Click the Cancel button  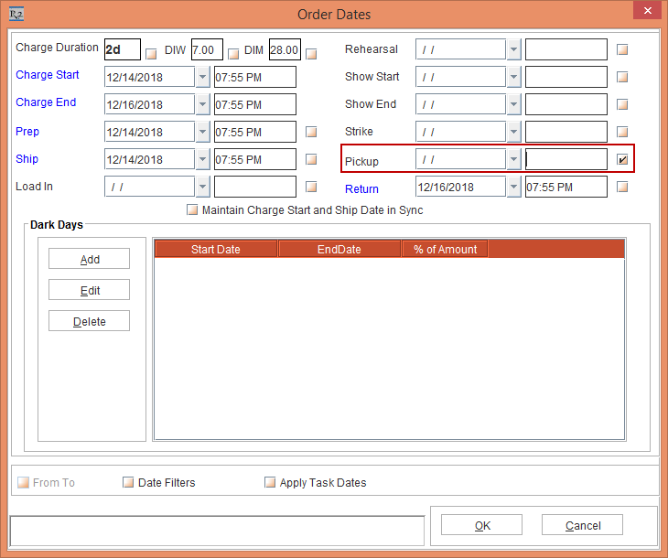[582, 525]
